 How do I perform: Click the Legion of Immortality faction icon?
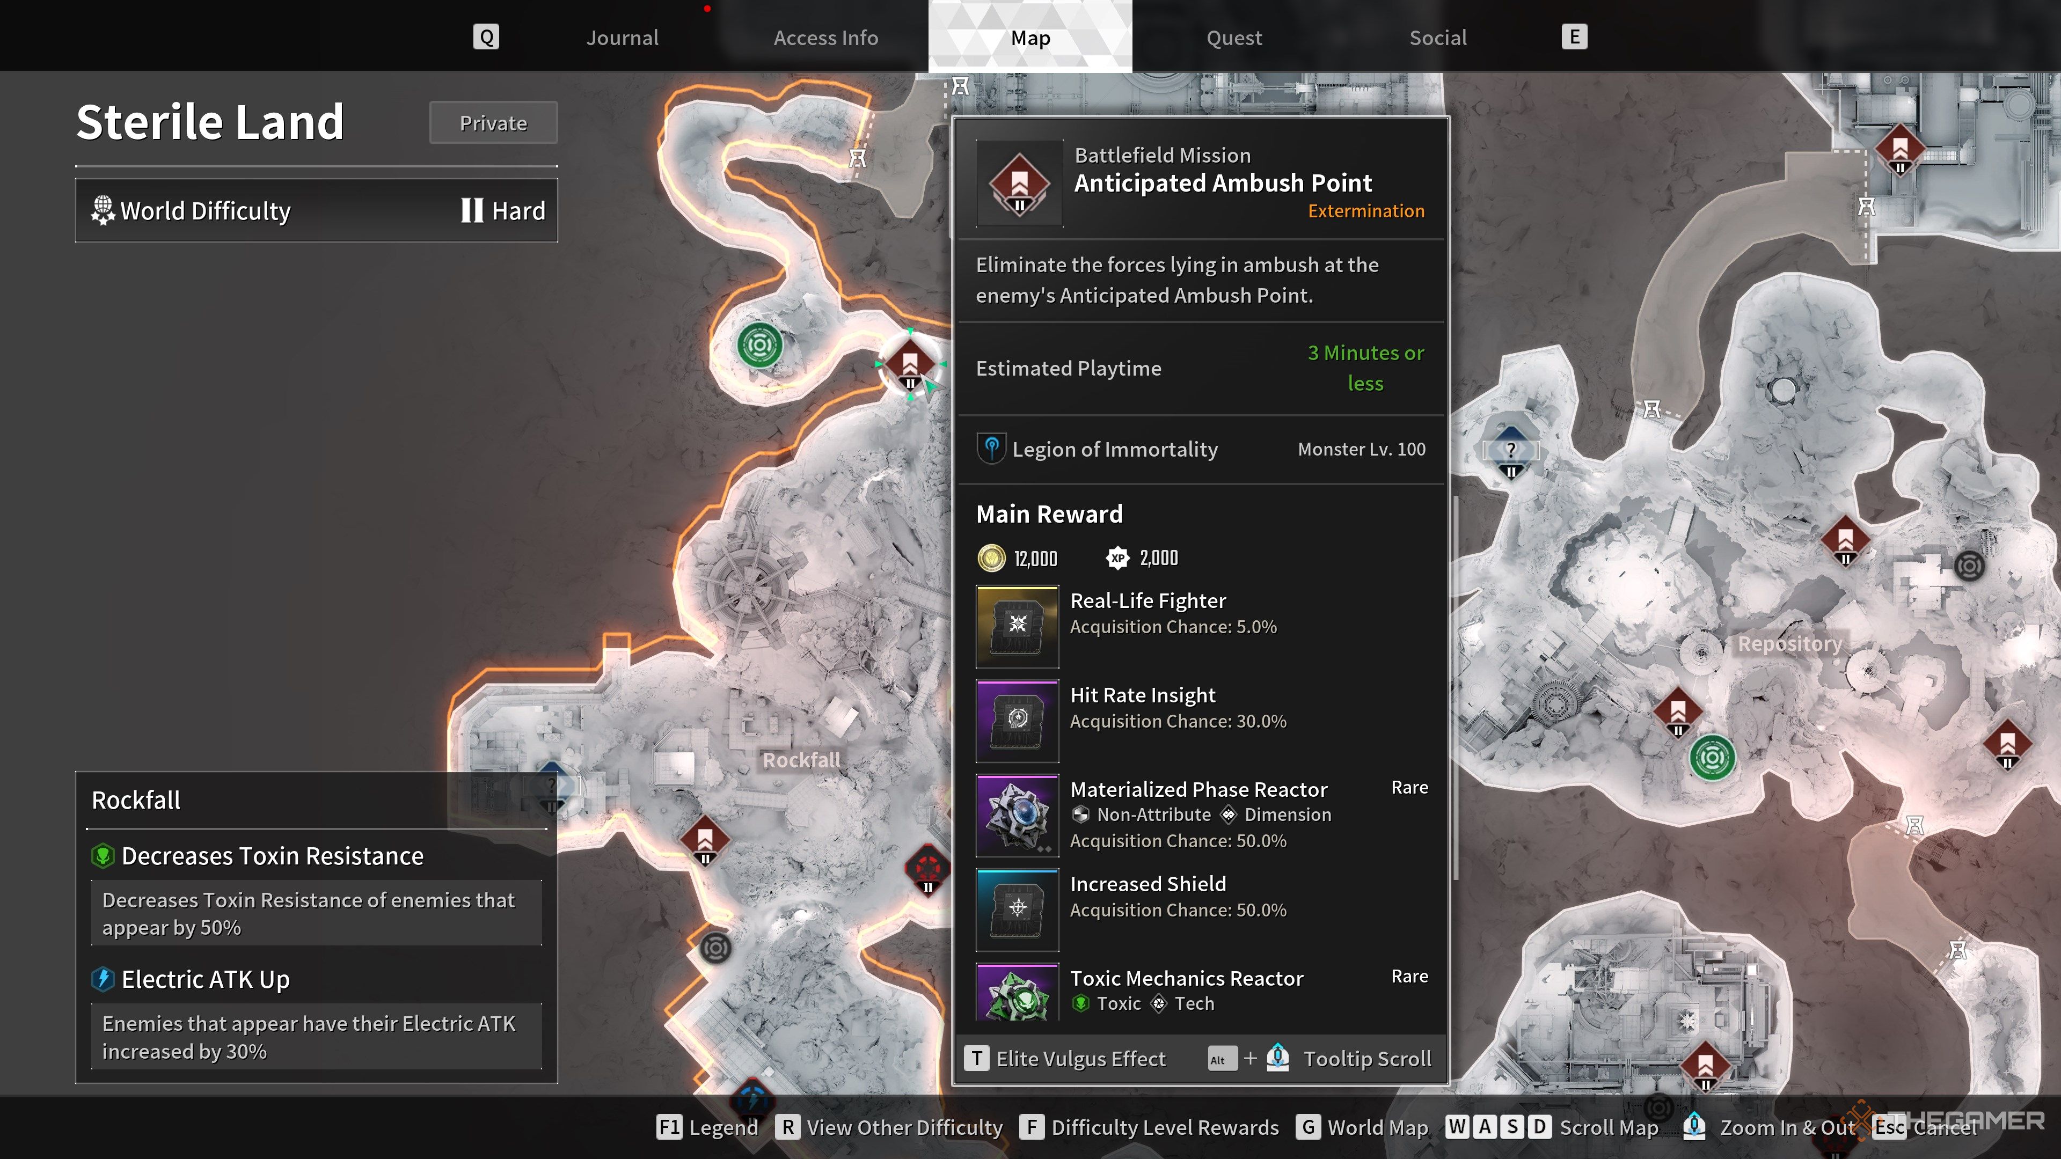tap(991, 448)
